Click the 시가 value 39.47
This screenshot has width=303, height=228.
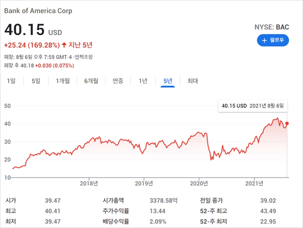coord(53,200)
